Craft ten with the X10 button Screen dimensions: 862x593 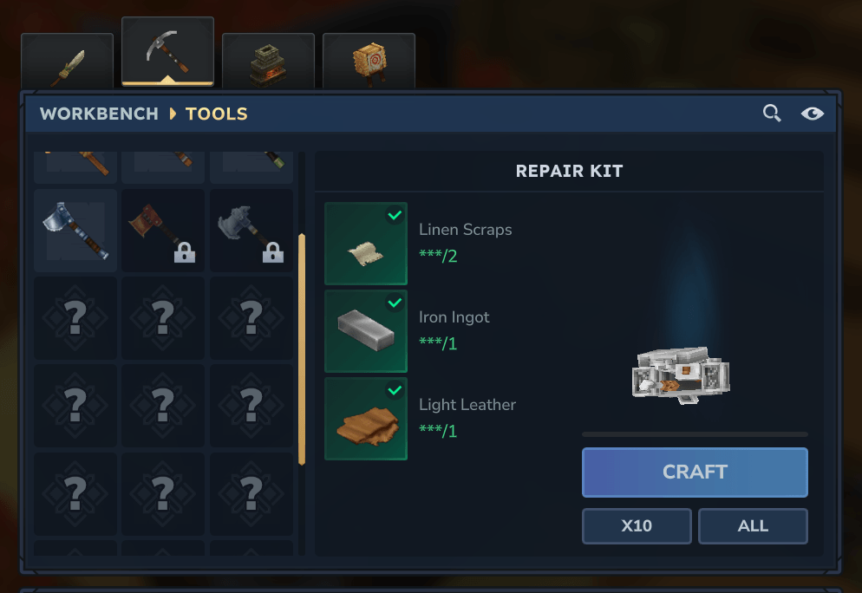click(x=637, y=526)
